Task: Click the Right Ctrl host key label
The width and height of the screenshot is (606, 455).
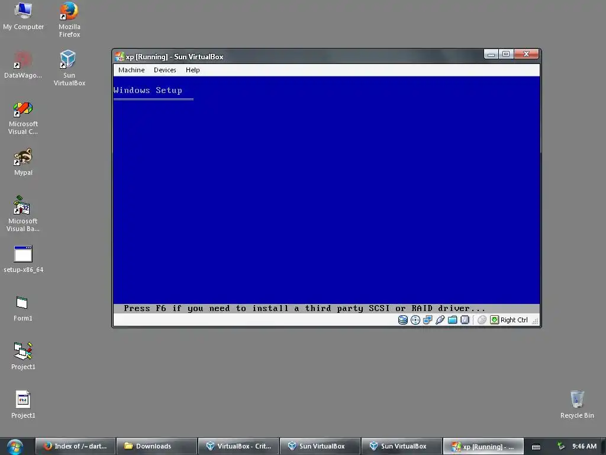Action: coord(514,320)
